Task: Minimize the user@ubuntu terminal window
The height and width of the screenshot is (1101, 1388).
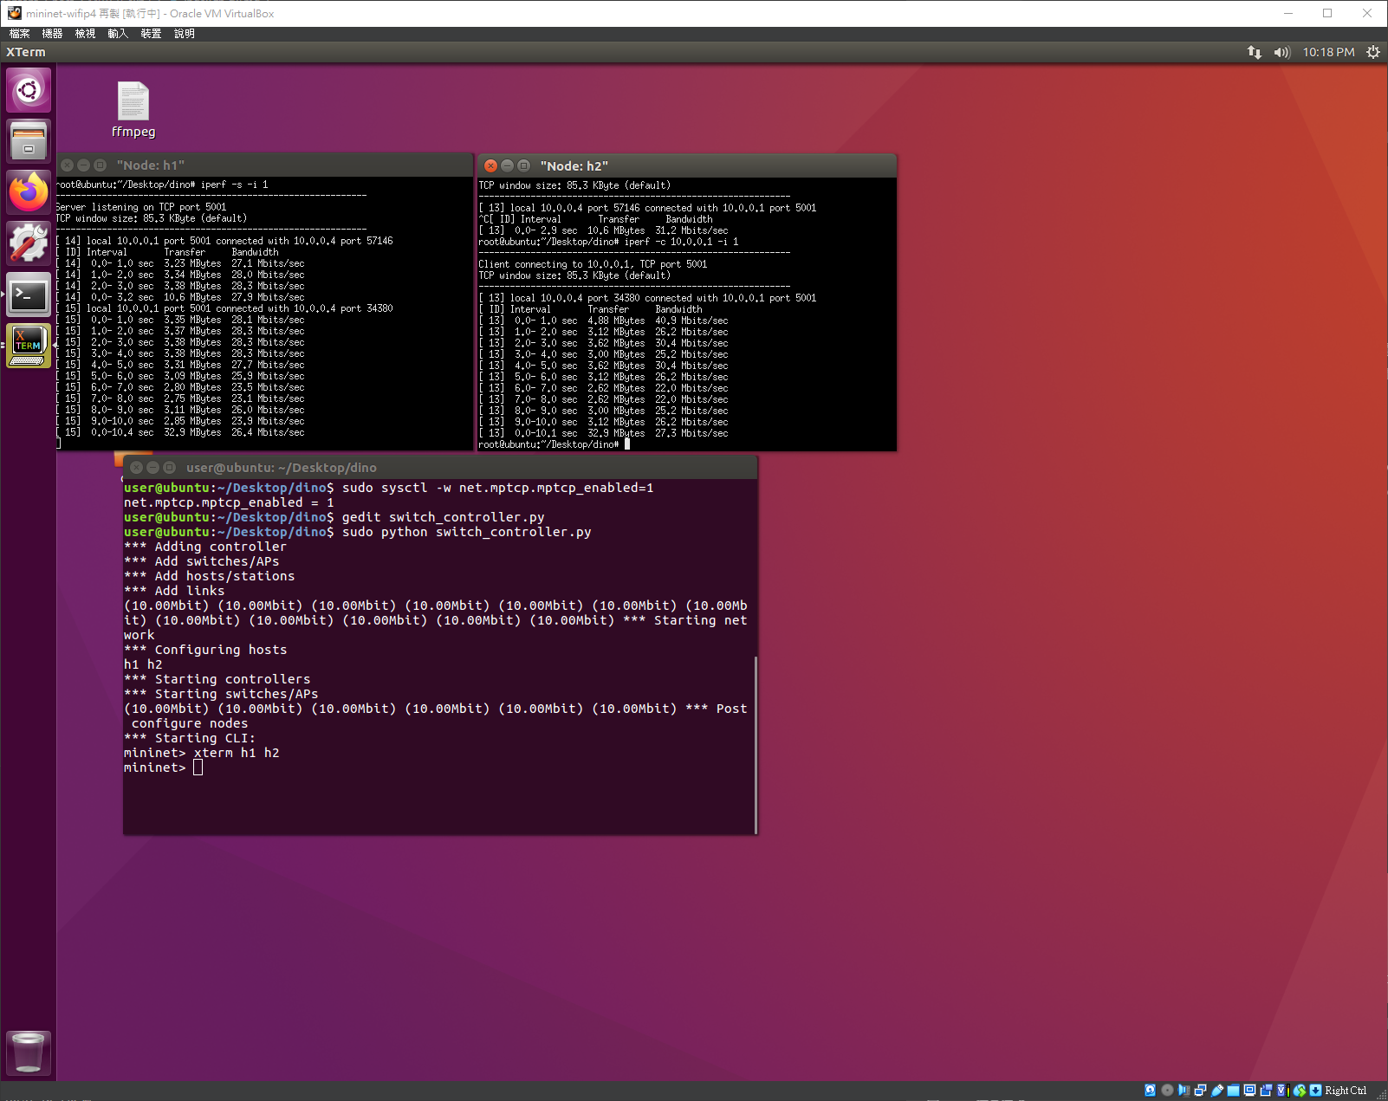Action: click(152, 467)
